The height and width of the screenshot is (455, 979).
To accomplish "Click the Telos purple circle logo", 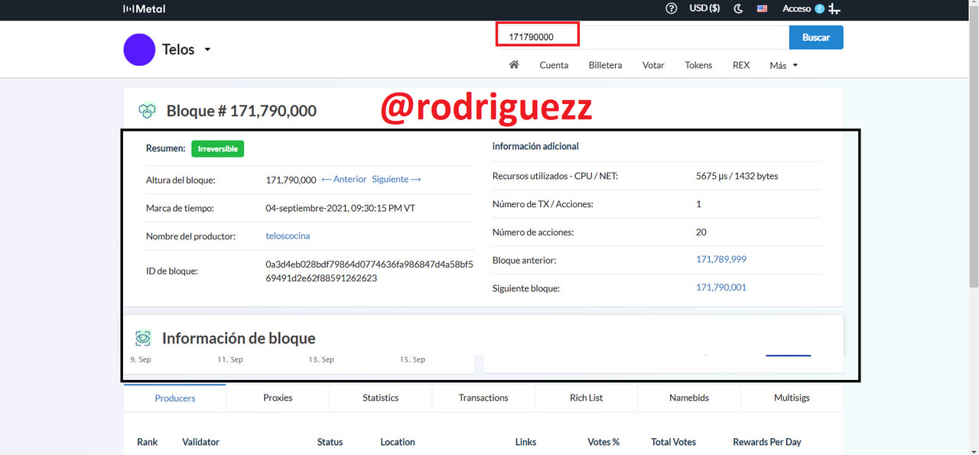I will coord(139,50).
